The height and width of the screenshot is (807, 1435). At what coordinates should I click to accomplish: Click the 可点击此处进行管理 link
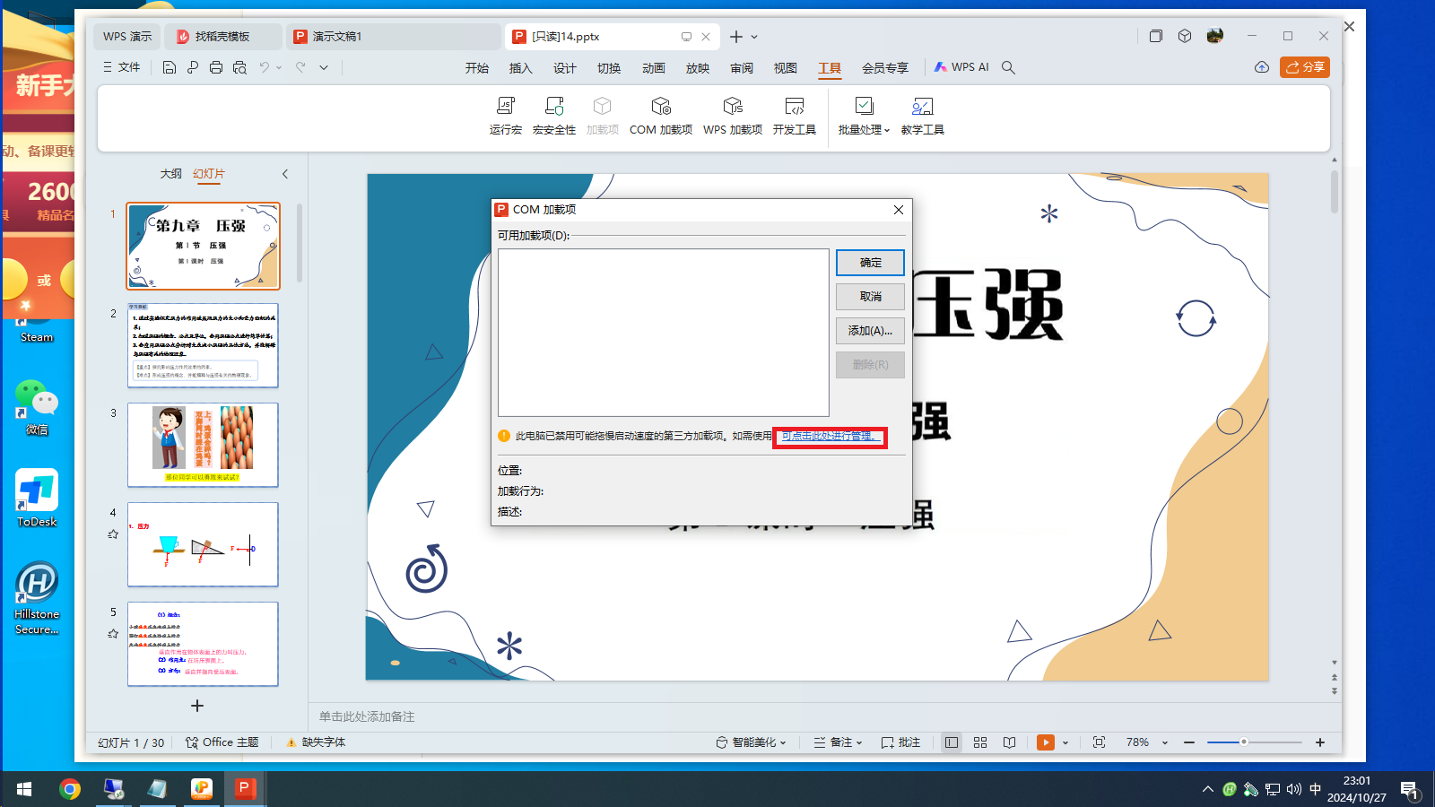[830, 437]
